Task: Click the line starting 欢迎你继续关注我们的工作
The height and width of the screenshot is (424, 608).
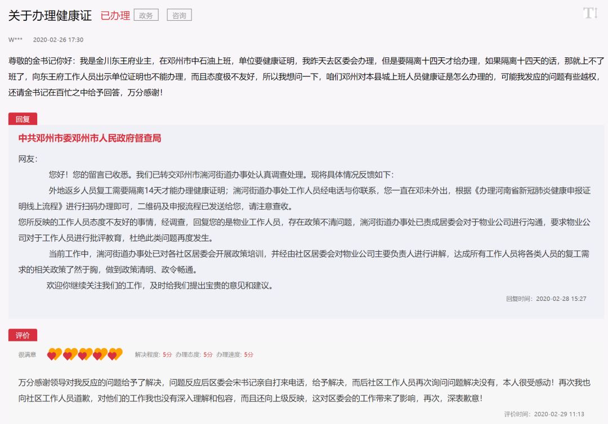Action: coord(160,286)
